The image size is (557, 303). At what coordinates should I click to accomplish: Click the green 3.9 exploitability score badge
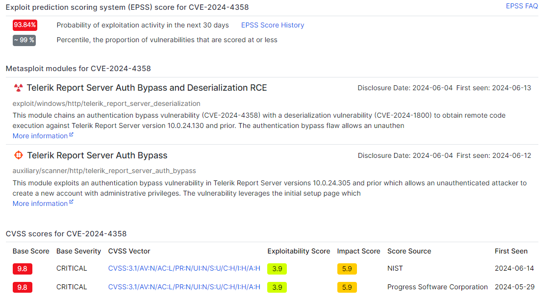277,268
